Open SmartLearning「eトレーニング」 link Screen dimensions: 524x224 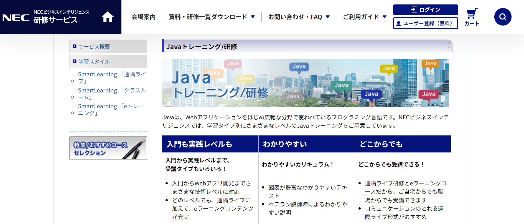(111, 110)
